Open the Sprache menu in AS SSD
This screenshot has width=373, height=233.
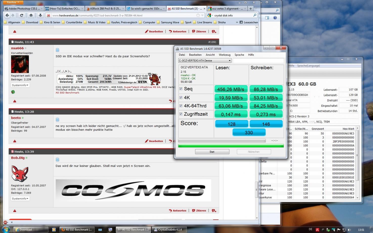pos(239,55)
